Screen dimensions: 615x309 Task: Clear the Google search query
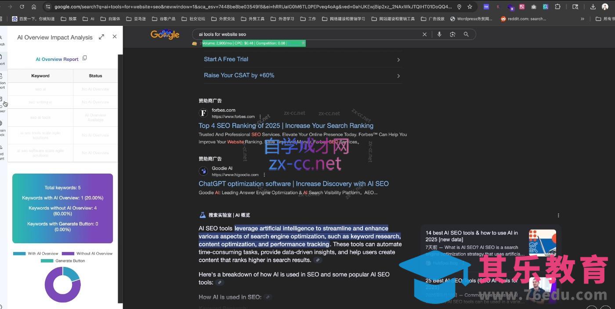click(x=424, y=34)
